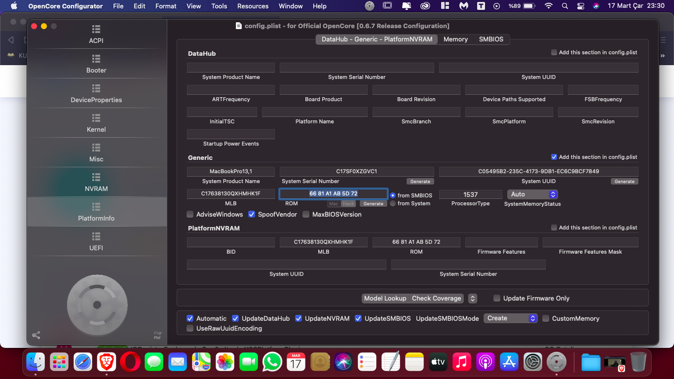Screen dimensions: 674x379
Task: Go to the Kernel sidebar section
Action: pyautogui.click(x=96, y=123)
